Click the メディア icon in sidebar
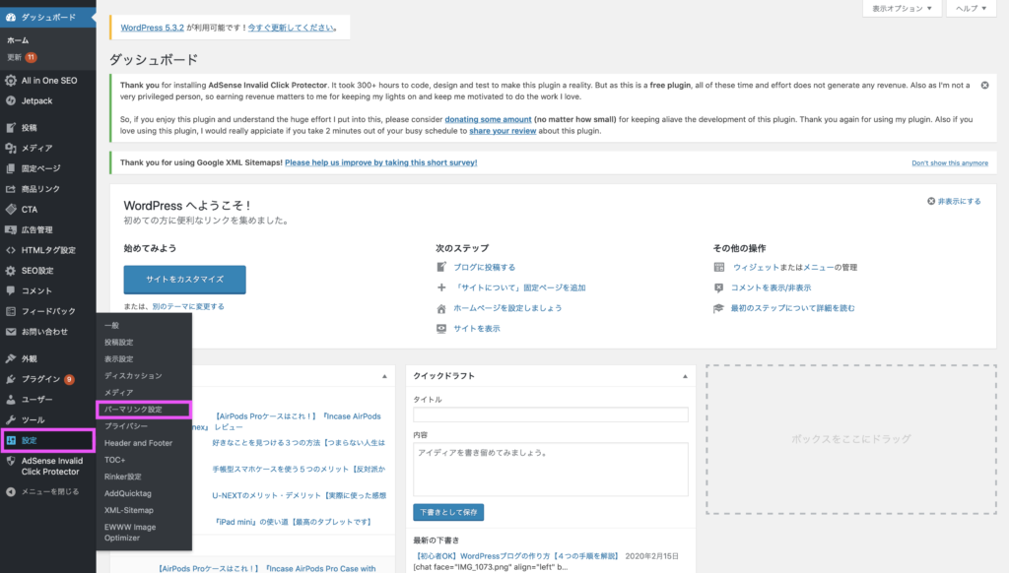Screen dimensions: 1009x573 coord(10,148)
